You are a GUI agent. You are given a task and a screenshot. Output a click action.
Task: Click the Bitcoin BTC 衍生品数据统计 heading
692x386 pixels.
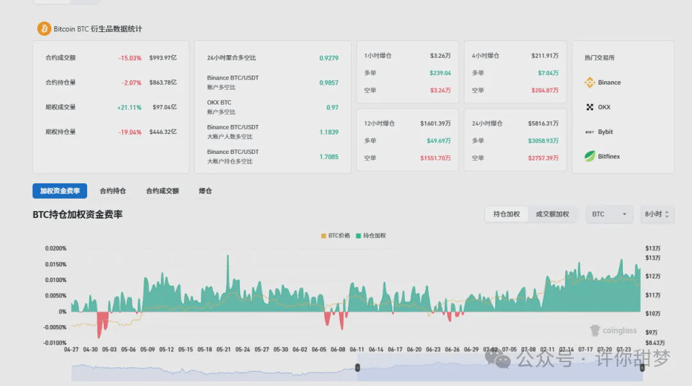click(x=98, y=29)
